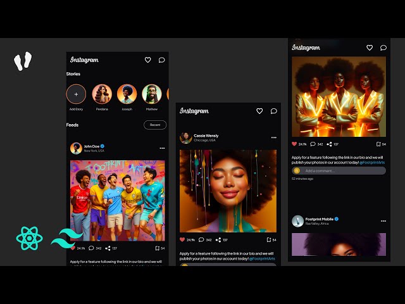The width and height of the screenshot is (405, 304).
Task: Click the heart icon in left phone header
Action: (x=147, y=60)
